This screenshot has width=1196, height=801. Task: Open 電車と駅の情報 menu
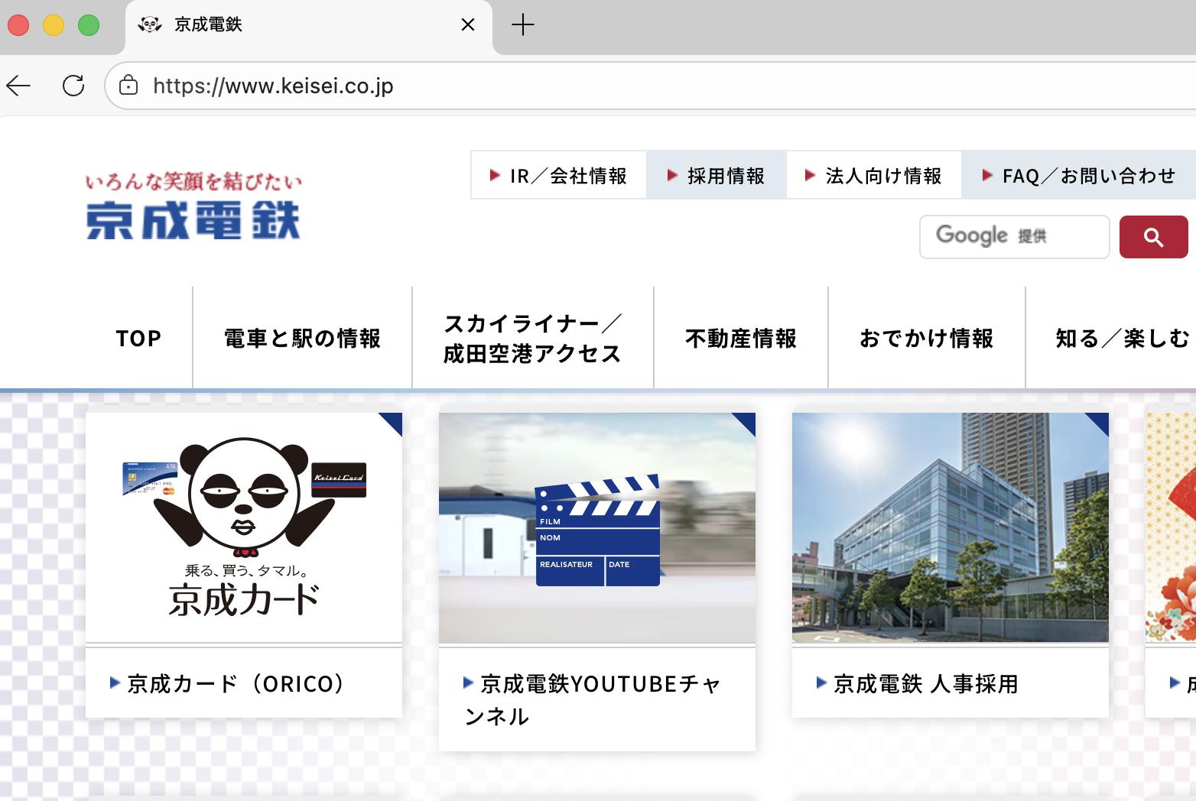302,338
